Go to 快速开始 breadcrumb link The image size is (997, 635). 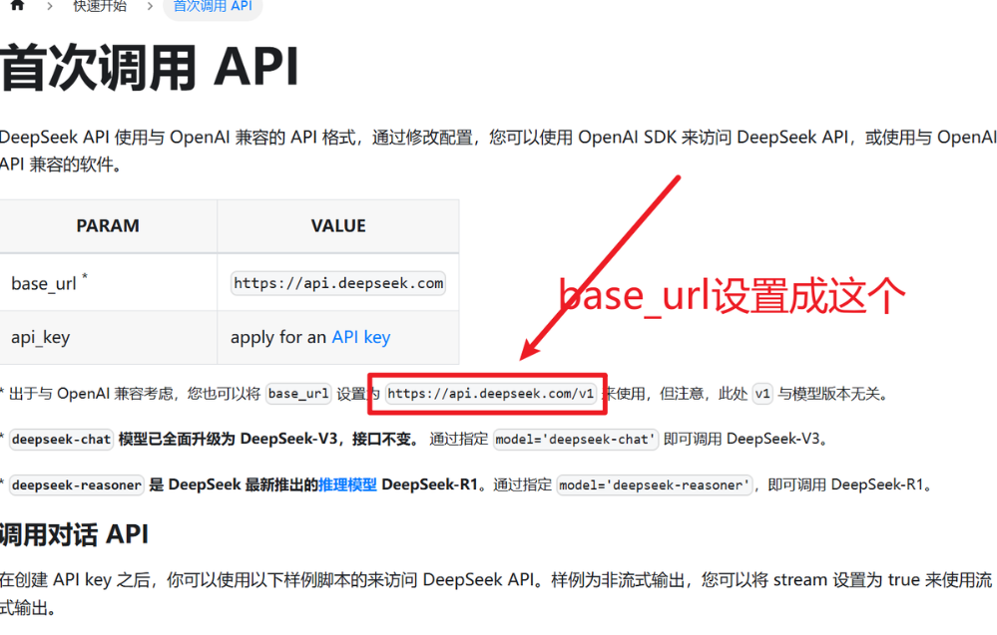99,6
